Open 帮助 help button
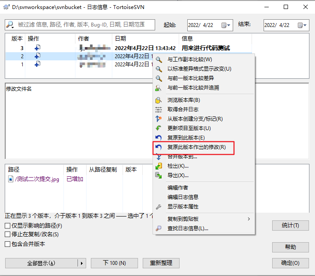The height and width of the screenshot is (276, 315). 290,247
